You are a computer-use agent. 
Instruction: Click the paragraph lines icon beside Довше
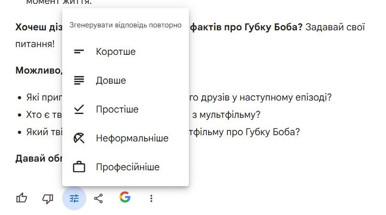(x=79, y=81)
